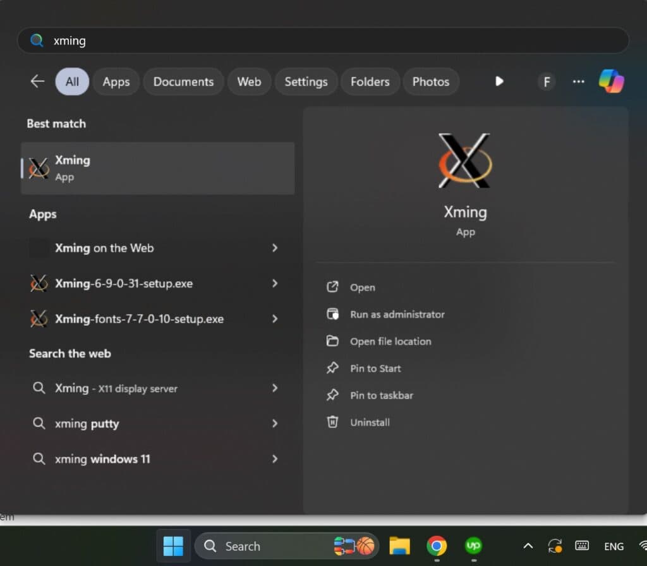Click Run as administrator for Xming
Image resolution: width=647 pixels, height=566 pixels.
[x=397, y=315]
